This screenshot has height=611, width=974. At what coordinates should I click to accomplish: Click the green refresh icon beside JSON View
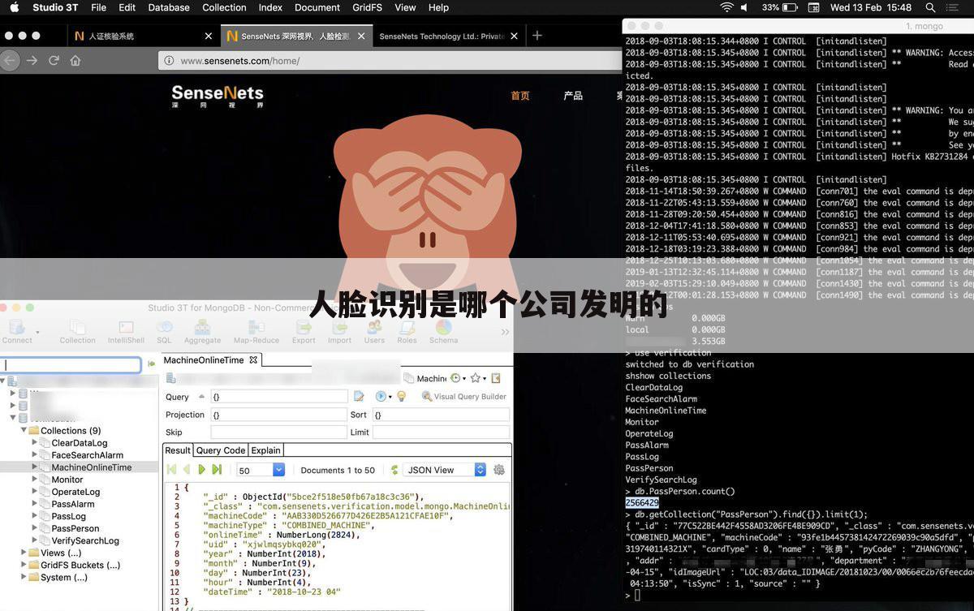[x=394, y=470]
